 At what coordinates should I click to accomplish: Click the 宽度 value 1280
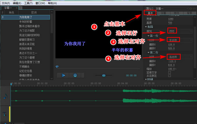click(x=171, y=19)
